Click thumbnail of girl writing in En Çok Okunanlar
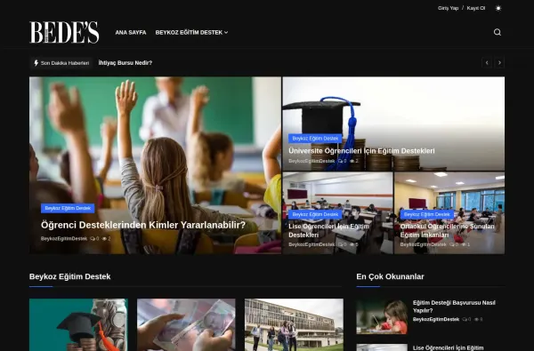The image size is (534, 351). click(x=382, y=316)
